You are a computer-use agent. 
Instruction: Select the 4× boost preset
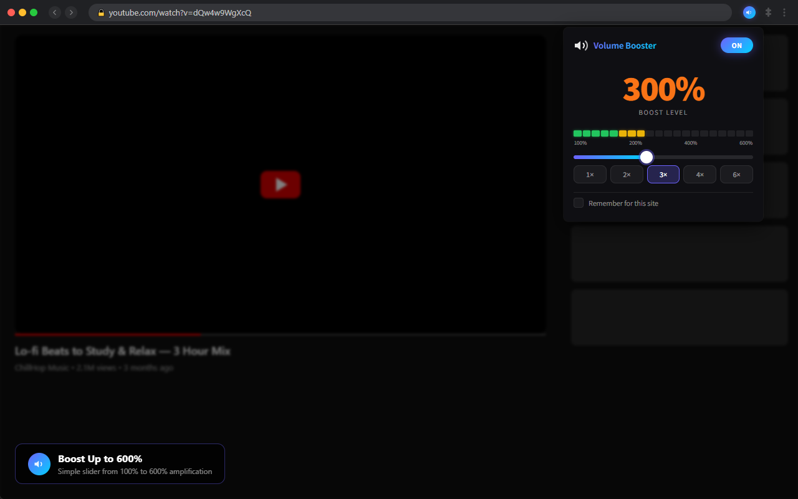coord(699,175)
